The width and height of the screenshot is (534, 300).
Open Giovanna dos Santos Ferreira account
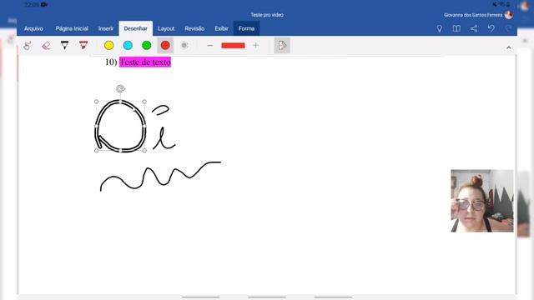[478, 15]
